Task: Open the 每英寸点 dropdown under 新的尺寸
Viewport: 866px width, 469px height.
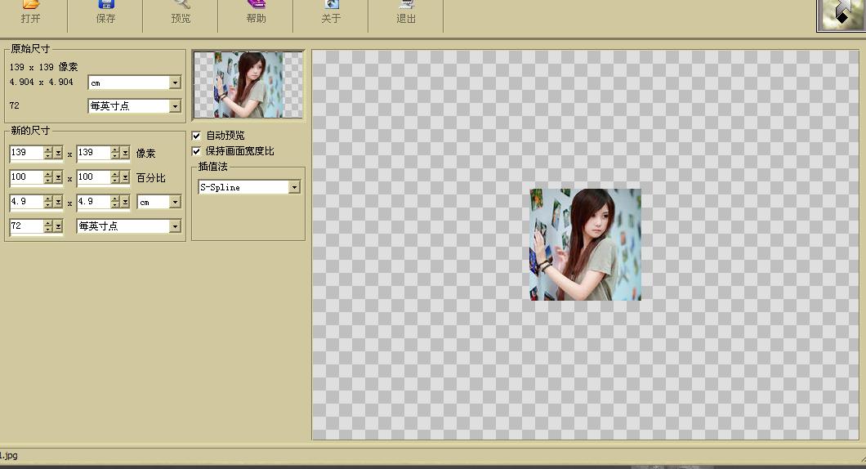Action: tap(175, 226)
